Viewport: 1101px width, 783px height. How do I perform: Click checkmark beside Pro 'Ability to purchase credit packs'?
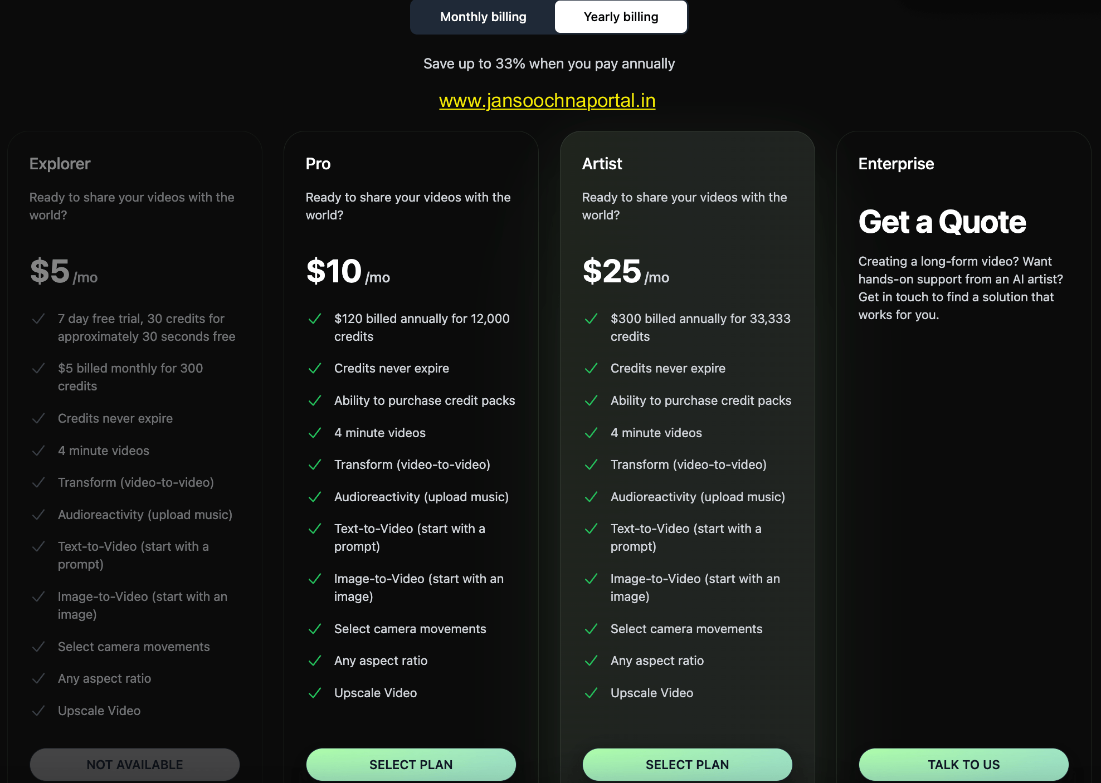[315, 400]
